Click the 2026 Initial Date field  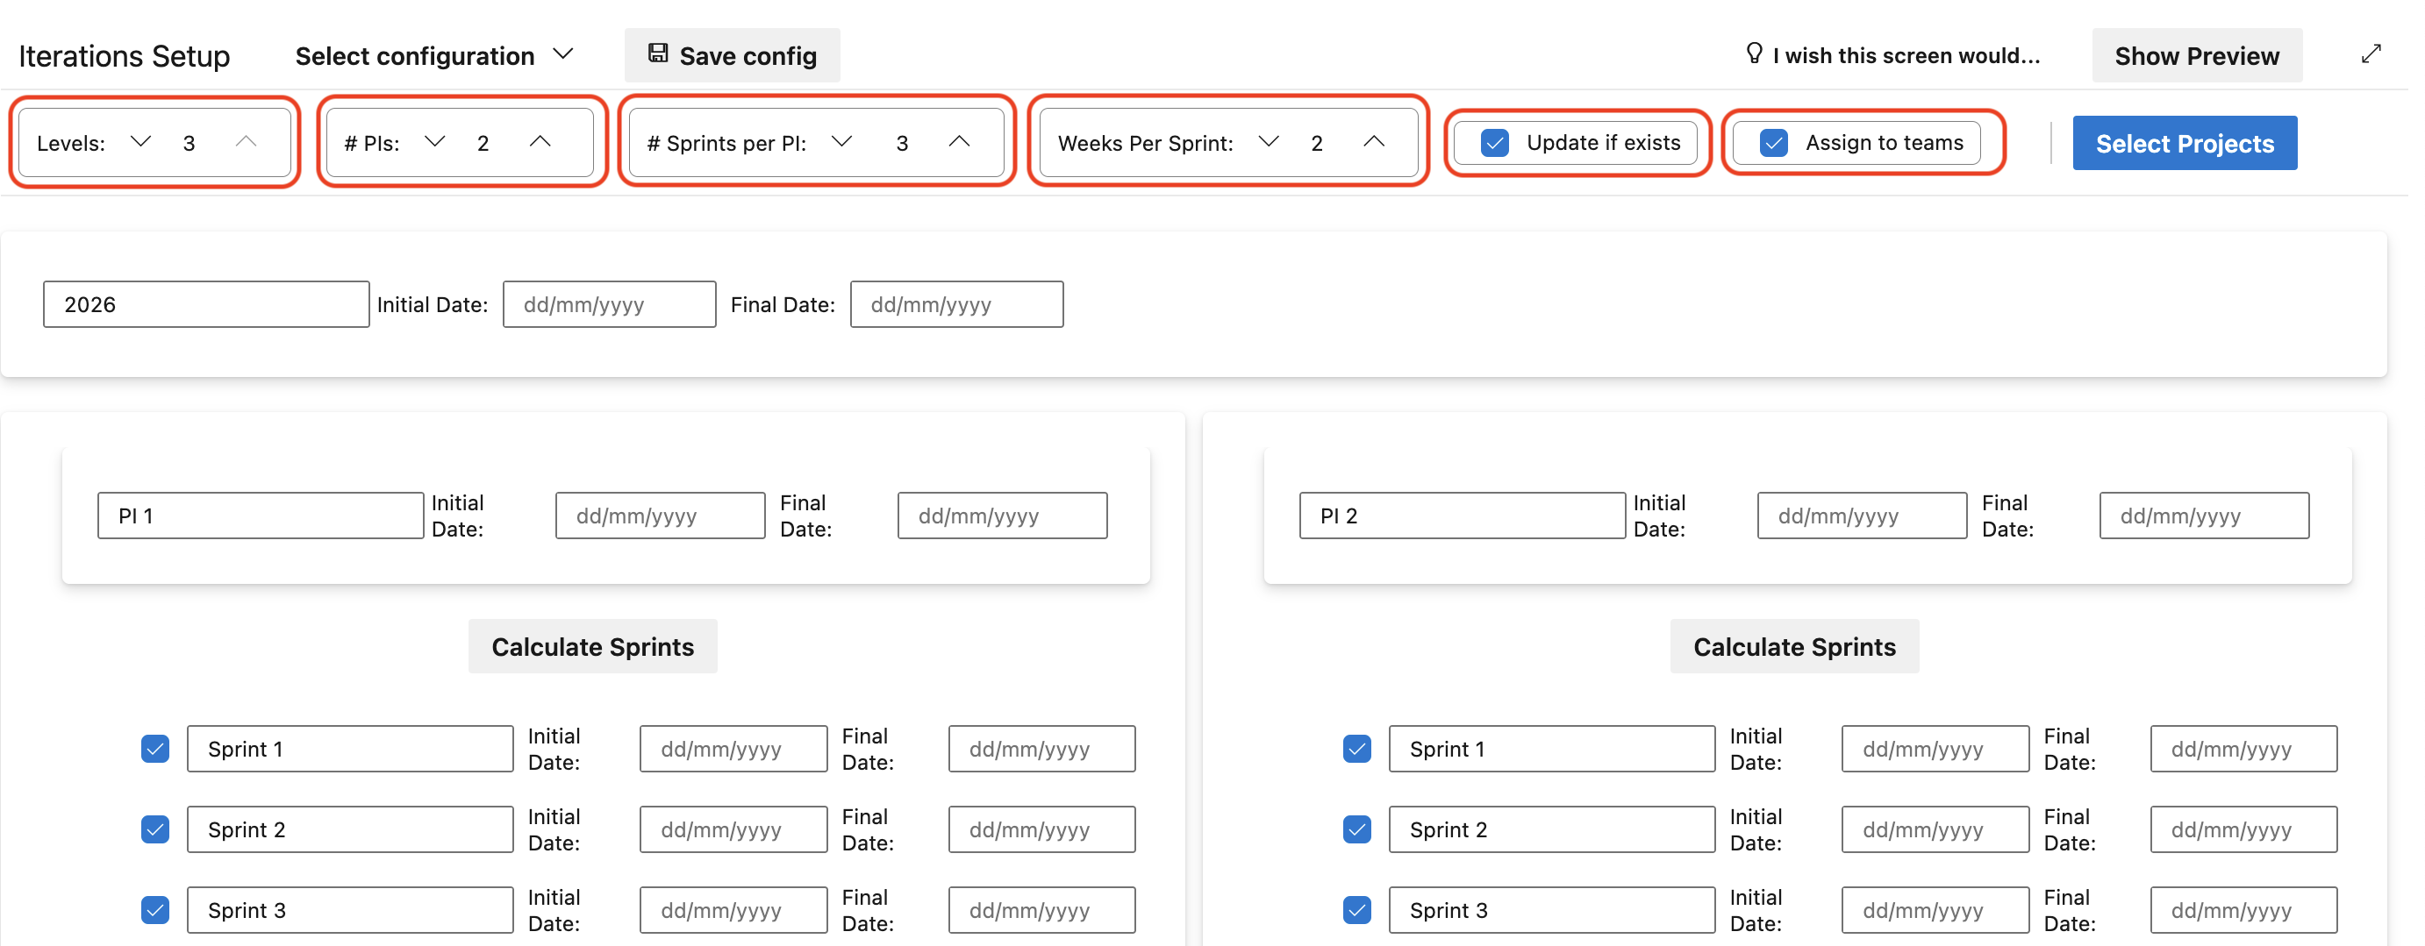(609, 305)
